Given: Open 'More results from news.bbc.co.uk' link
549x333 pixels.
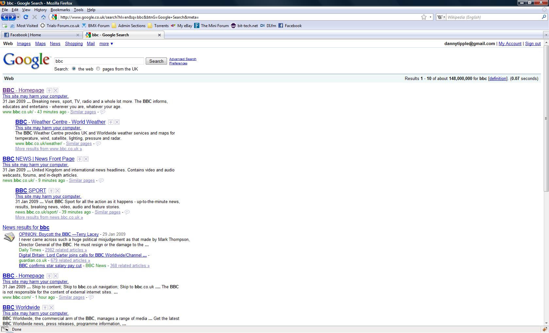Looking at the screenshot, I should click(x=49, y=217).
